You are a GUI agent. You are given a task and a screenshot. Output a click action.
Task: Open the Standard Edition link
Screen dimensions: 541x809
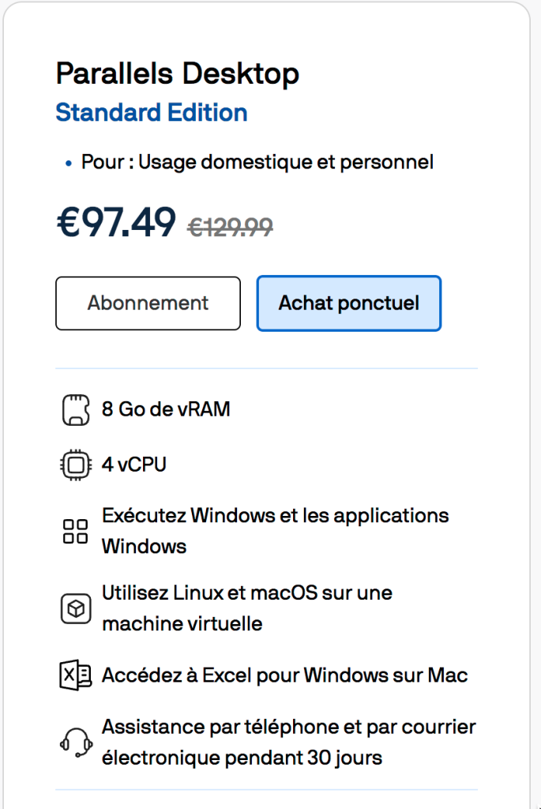[152, 113]
